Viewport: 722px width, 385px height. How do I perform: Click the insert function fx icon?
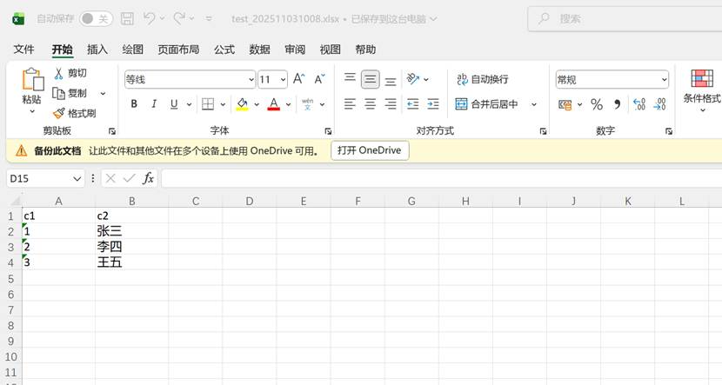pos(149,178)
